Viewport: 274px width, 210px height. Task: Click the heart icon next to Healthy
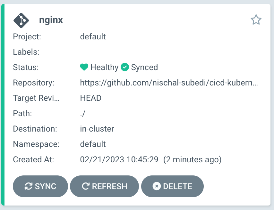coord(84,67)
